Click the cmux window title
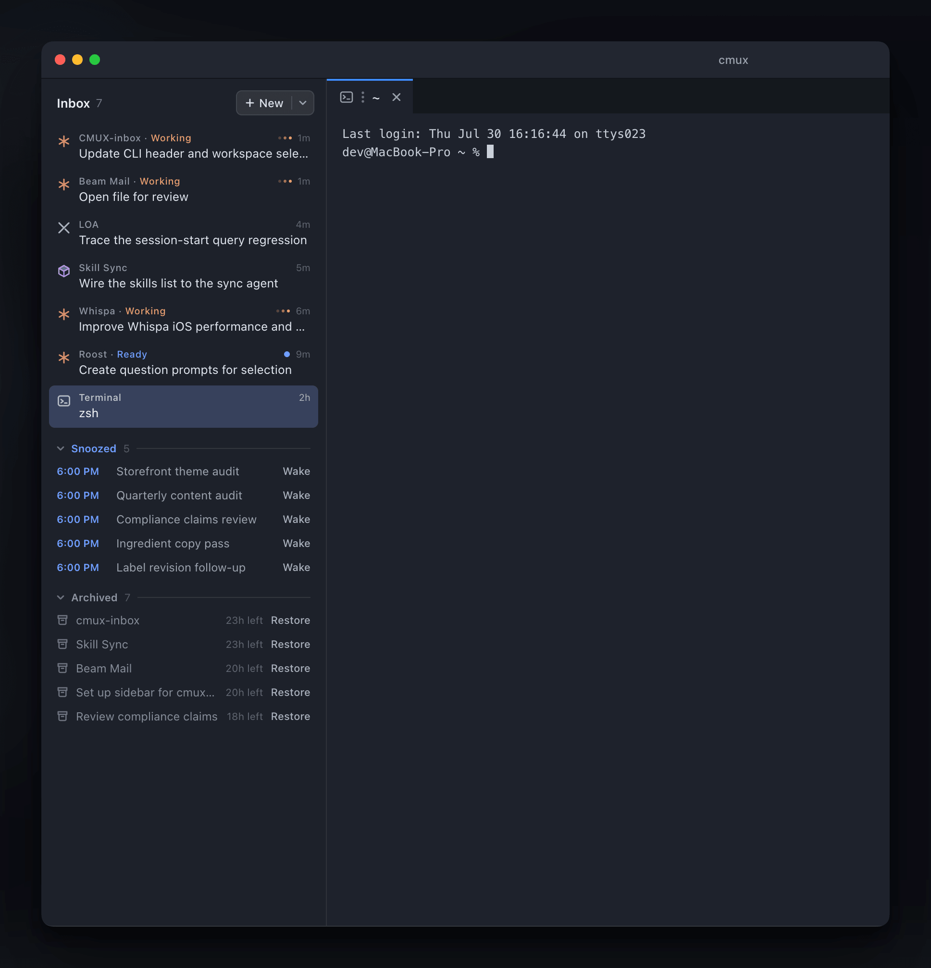Image resolution: width=931 pixels, height=968 pixels. click(x=733, y=60)
